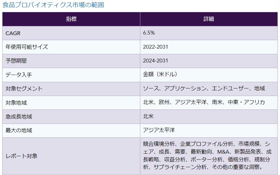Click the レポート対象 label
The image size is (280, 175).
(21, 156)
